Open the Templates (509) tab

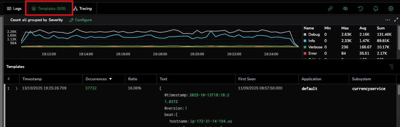pos(49,9)
